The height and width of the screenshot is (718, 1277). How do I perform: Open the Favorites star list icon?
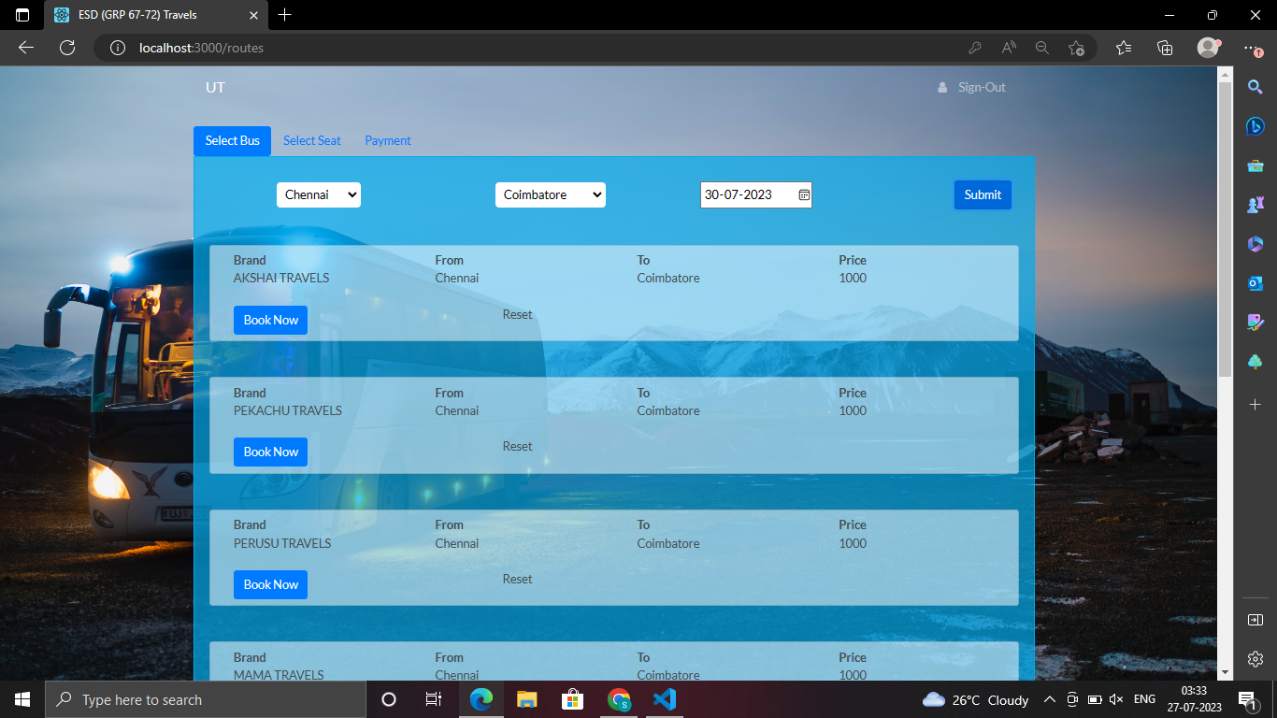coord(1124,47)
